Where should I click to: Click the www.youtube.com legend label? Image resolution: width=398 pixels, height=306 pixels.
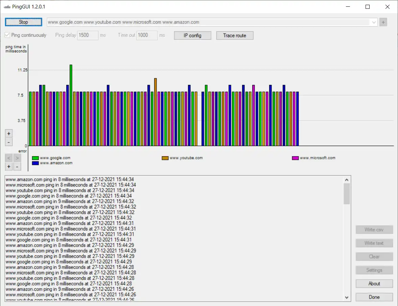186,158
